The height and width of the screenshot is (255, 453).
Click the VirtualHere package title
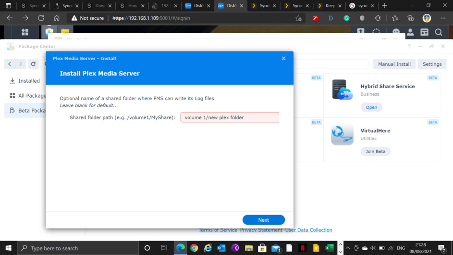click(x=375, y=130)
